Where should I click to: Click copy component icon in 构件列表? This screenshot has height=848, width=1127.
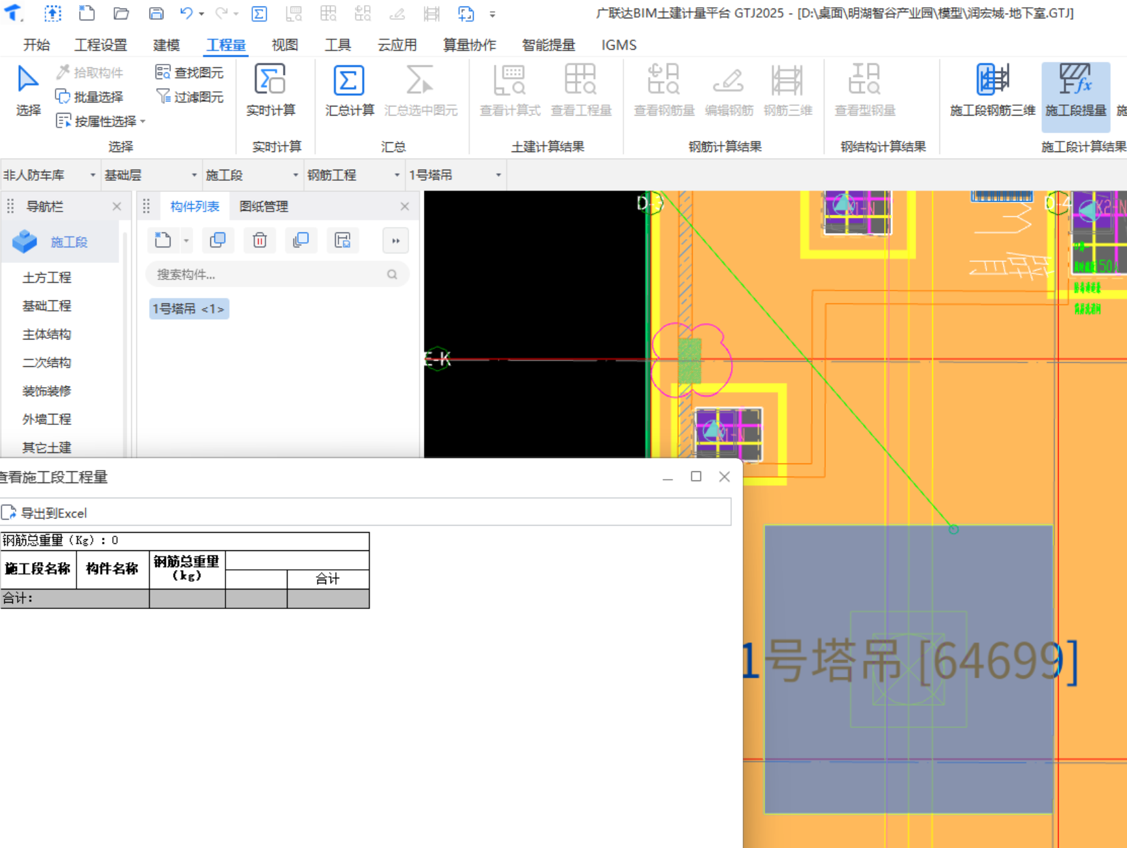click(218, 240)
